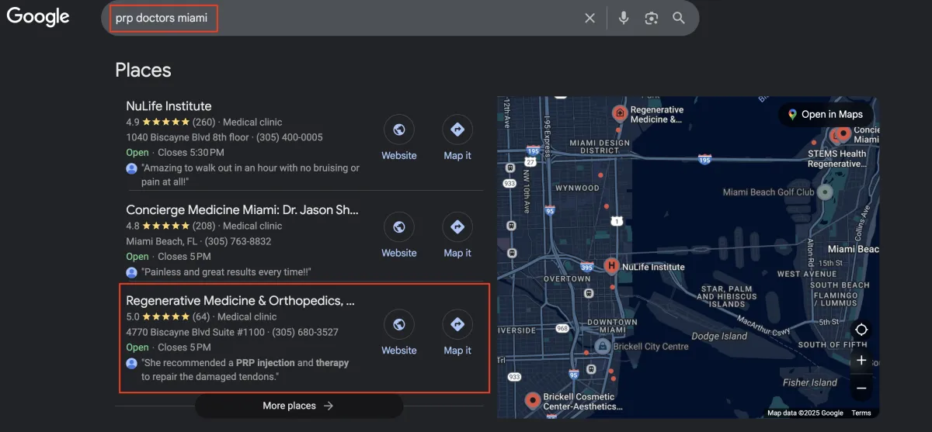Open Google Lens image search icon
The image size is (932, 432).
point(652,18)
